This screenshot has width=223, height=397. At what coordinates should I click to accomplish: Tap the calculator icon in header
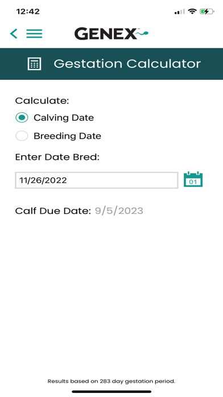[x=34, y=63]
